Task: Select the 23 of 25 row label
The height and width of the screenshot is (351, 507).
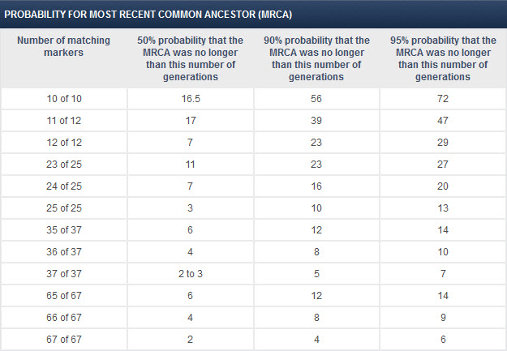Action: tap(64, 165)
